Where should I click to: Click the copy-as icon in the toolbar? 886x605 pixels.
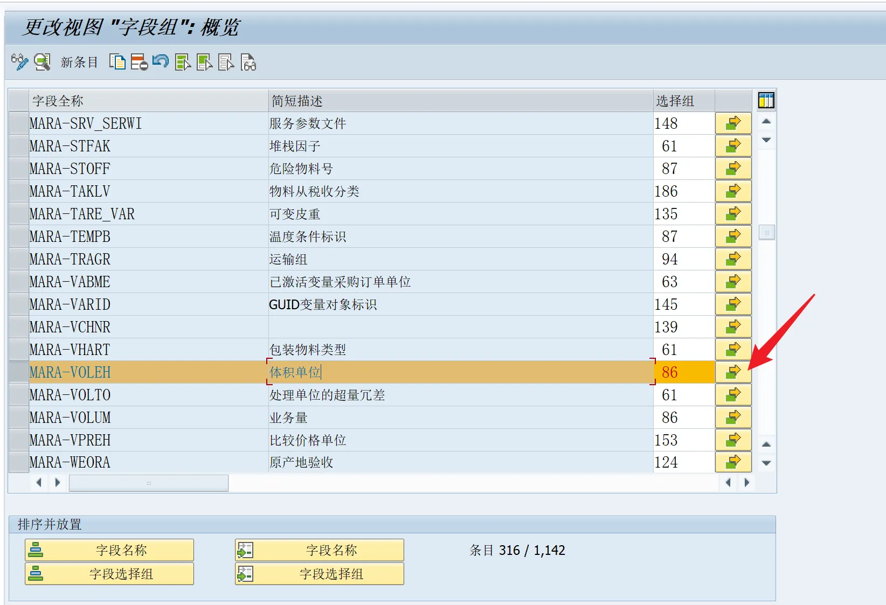(117, 62)
